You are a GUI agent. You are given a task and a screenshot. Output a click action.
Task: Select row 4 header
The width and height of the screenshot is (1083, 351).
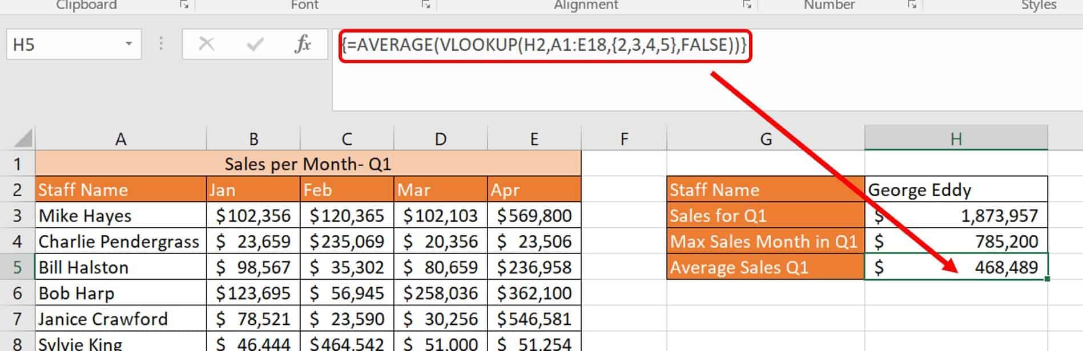(x=17, y=241)
